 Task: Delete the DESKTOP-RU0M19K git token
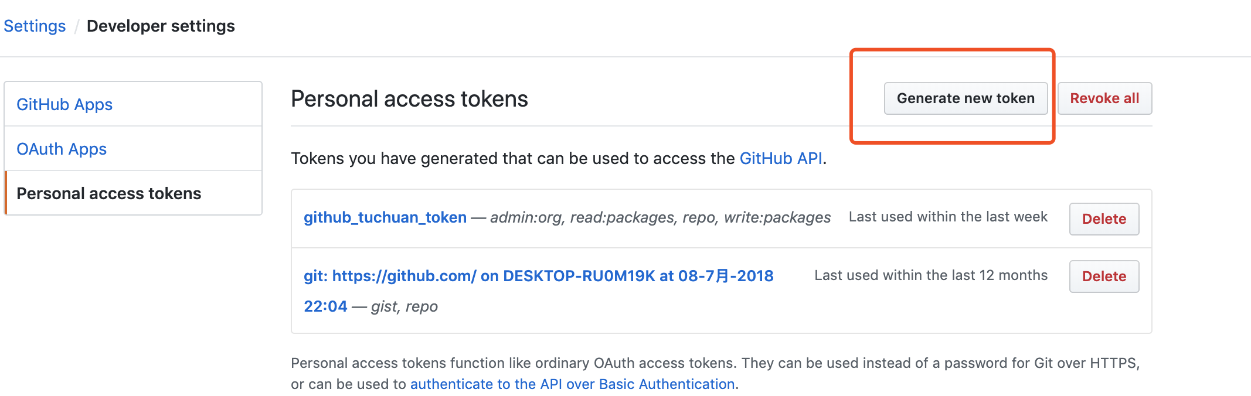pyautogui.click(x=1103, y=276)
